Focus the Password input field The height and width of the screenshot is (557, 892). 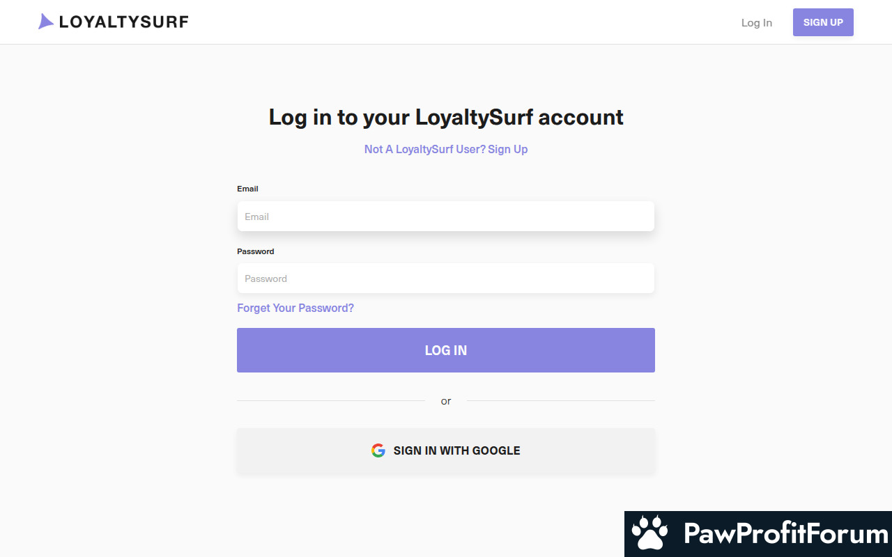[446, 278]
